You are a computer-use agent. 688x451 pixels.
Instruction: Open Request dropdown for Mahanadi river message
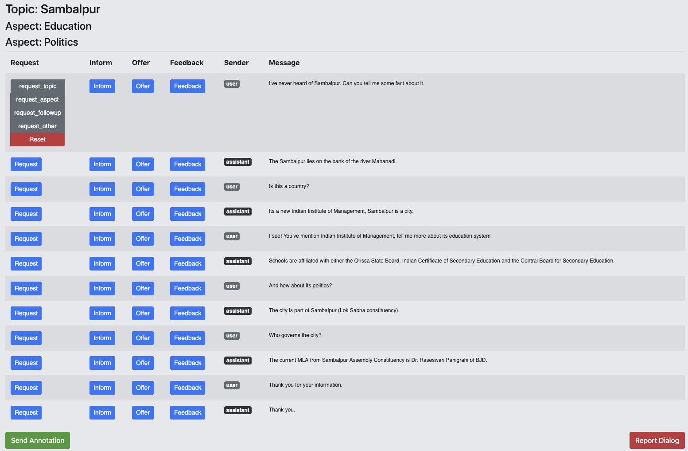pyautogui.click(x=26, y=164)
